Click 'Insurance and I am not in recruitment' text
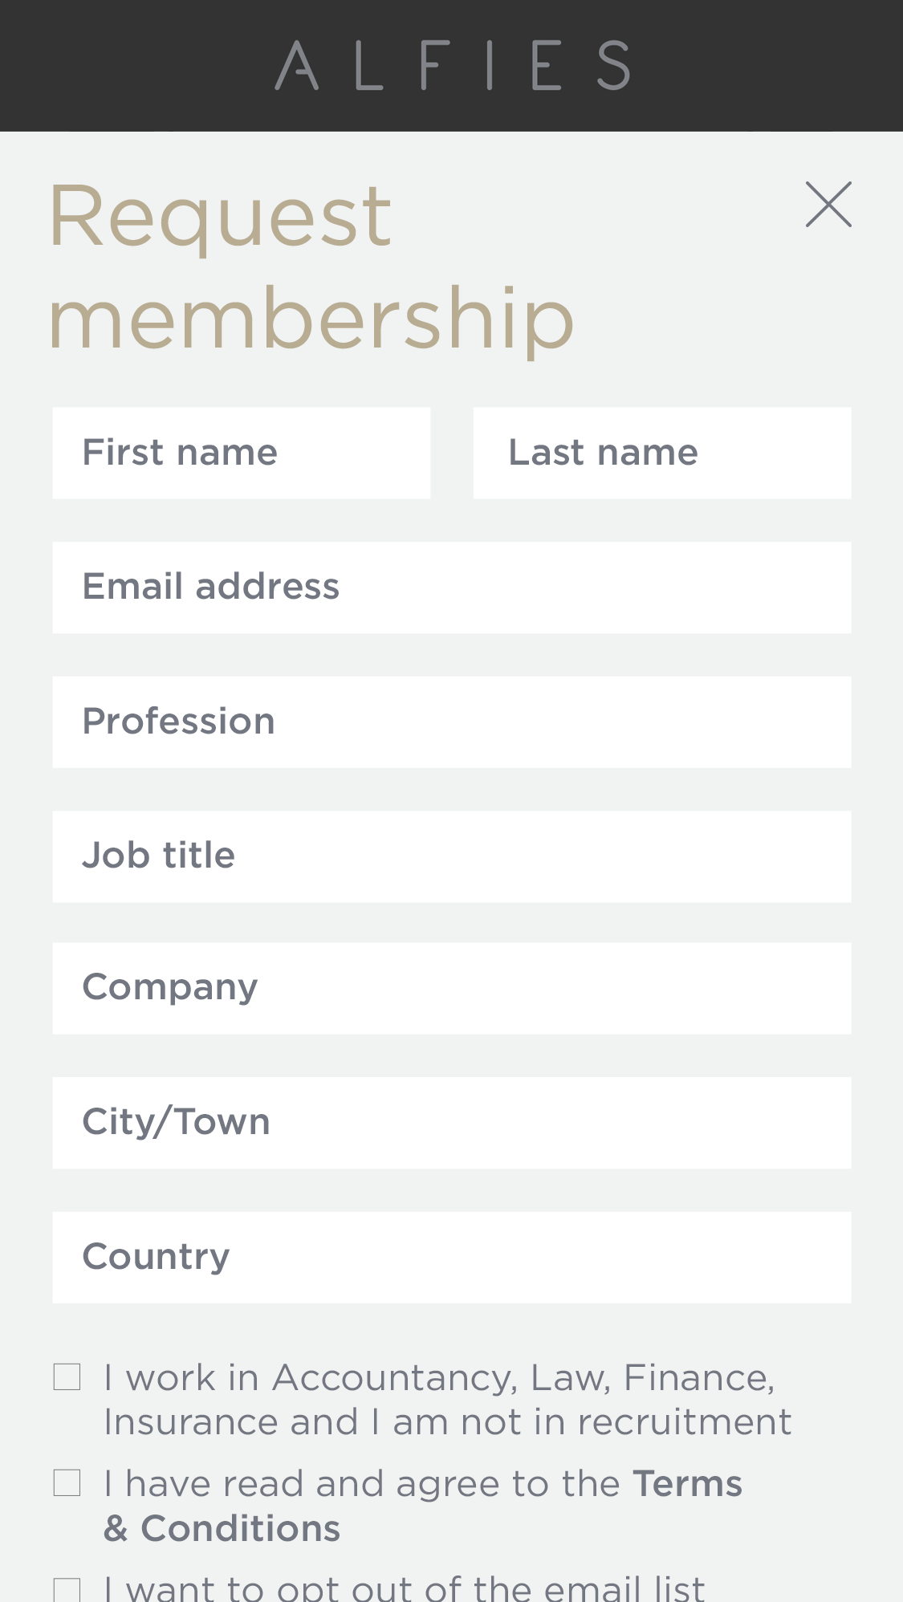 pyautogui.click(x=447, y=1422)
